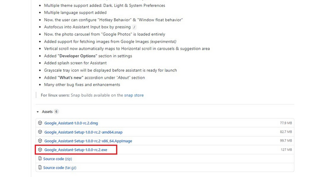Click the package icon beside the .dmg asset

pyautogui.click(x=40, y=123)
